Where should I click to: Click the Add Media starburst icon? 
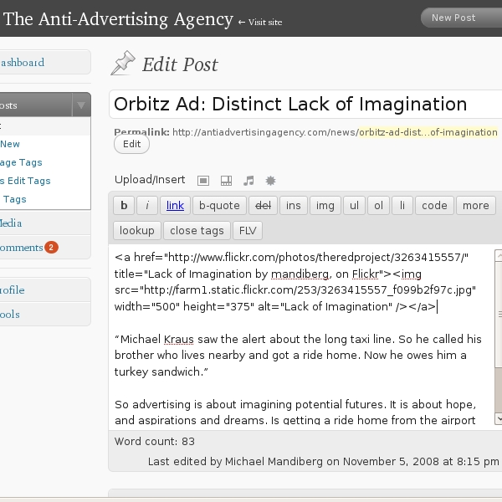click(270, 180)
